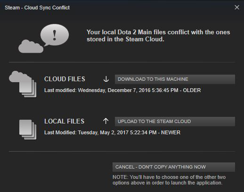Click the May 2, 2017 modified timestamp

[x=117, y=132]
